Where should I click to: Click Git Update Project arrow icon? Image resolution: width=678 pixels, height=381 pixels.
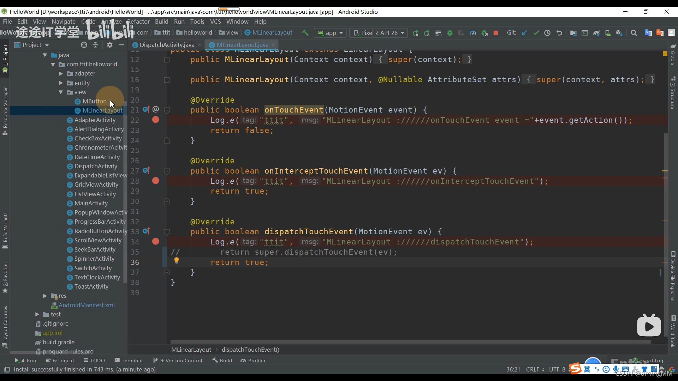(524, 33)
